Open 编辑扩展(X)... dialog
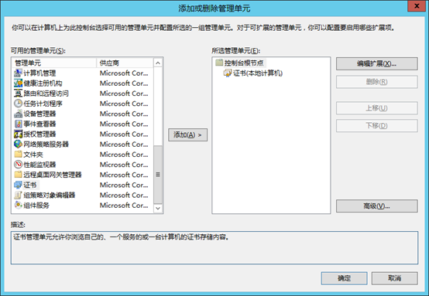Viewport: 429px width, 296px height. coord(377,63)
